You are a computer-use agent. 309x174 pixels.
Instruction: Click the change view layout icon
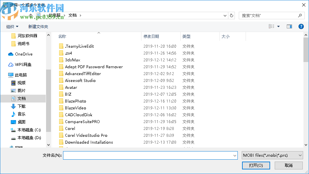[x=271, y=26]
